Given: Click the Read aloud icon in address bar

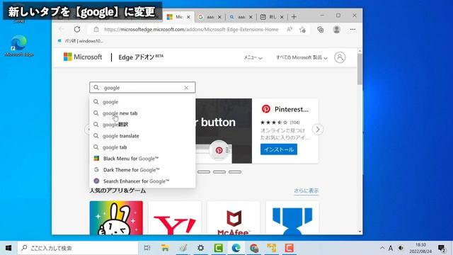Looking at the screenshot, I should pos(289,29).
